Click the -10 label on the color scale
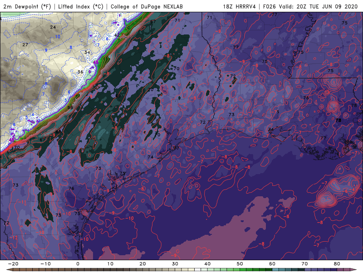This screenshot has height=272, width=363. [45, 264]
